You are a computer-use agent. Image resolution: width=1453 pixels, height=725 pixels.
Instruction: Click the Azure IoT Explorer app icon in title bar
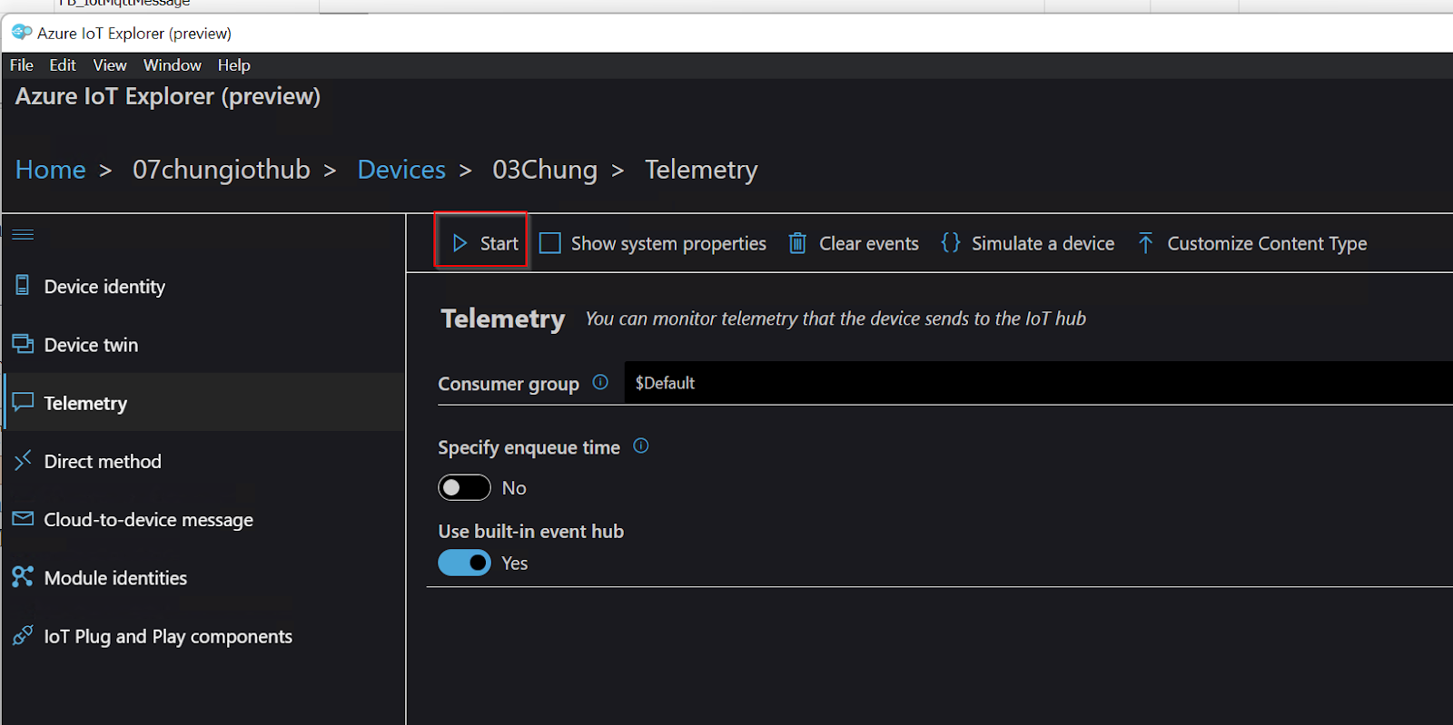(x=22, y=33)
